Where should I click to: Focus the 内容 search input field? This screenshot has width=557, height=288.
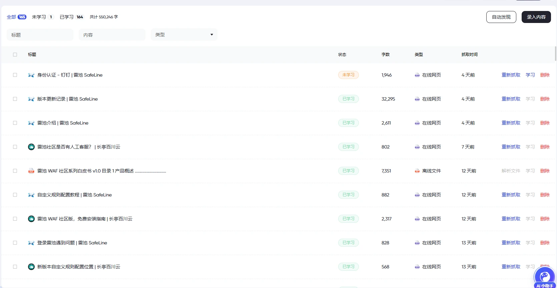tap(112, 35)
